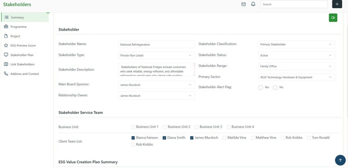Screen dimensions: 348x168
Task: Click the green video camera button
Action: [333, 18]
